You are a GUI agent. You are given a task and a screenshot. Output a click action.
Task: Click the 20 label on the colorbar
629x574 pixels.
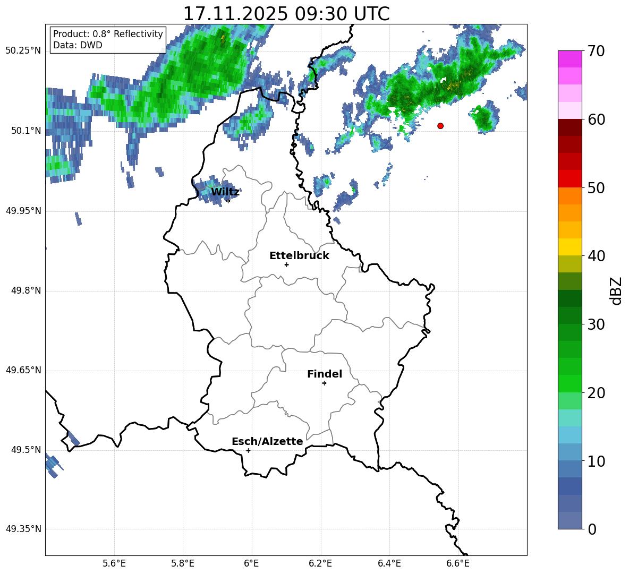tap(596, 393)
